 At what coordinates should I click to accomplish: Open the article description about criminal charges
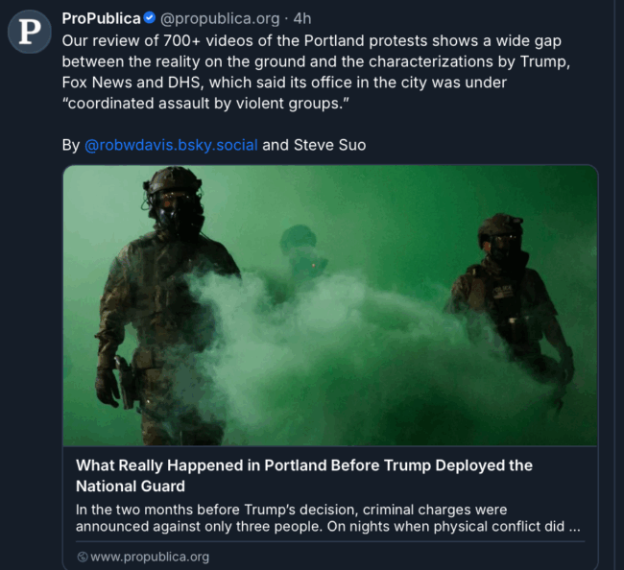[x=328, y=518]
